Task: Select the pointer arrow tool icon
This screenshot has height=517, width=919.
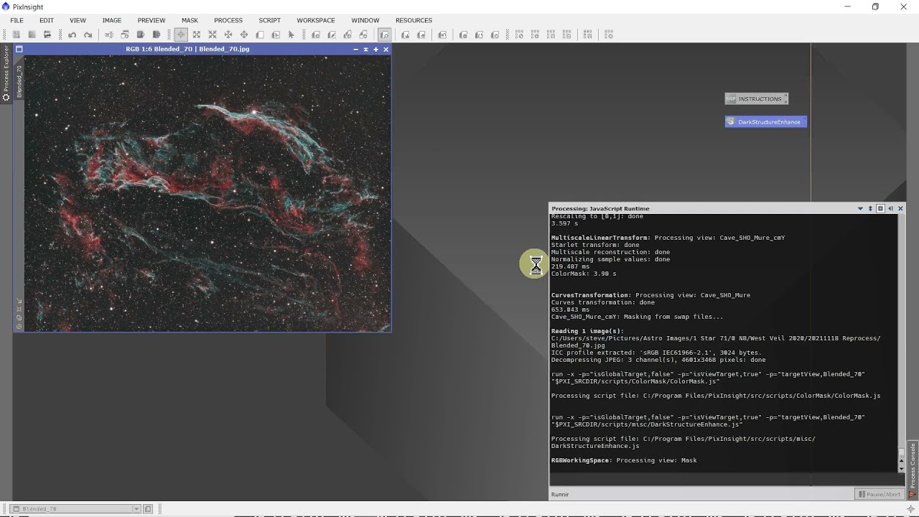Action: point(291,34)
